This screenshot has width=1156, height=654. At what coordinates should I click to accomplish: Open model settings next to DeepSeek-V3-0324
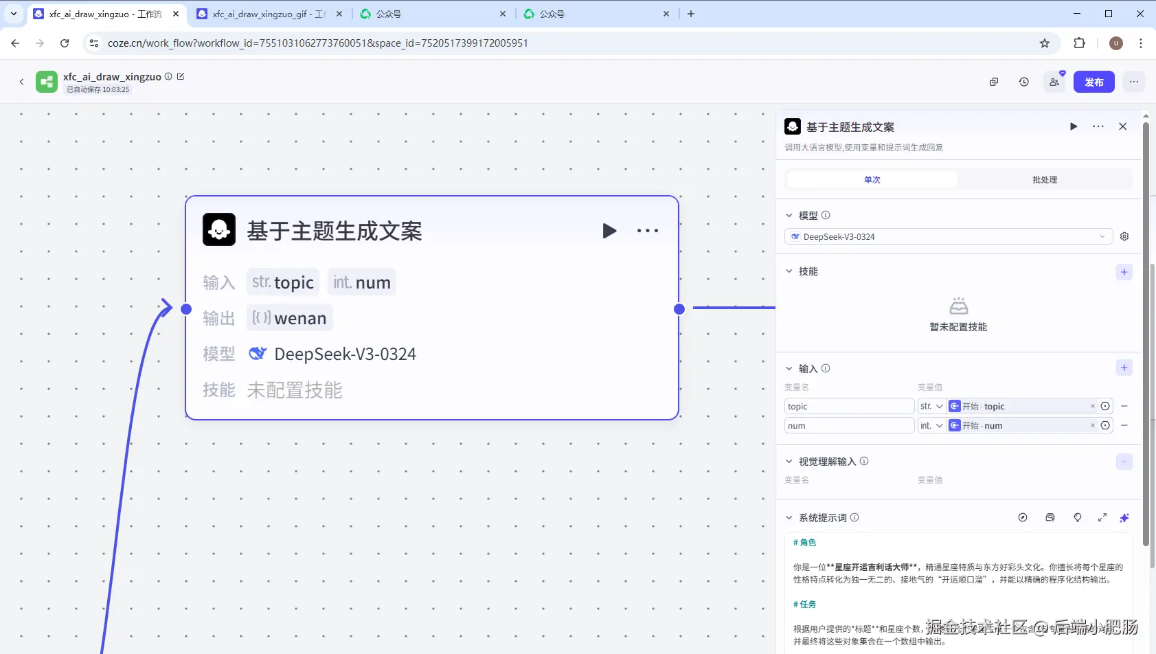pyautogui.click(x=1124, y=236)
